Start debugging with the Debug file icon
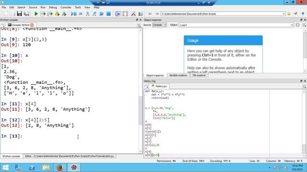The width and height of the screenshot is (307, 172). click(x=73, y=14)
